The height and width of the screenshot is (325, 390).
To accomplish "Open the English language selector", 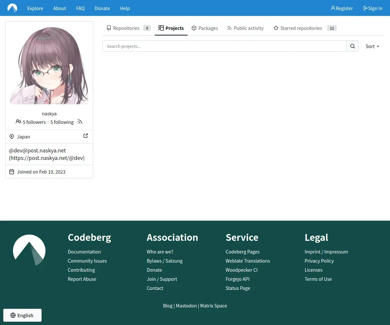I will pyautogui.click(x=22, y=315).
